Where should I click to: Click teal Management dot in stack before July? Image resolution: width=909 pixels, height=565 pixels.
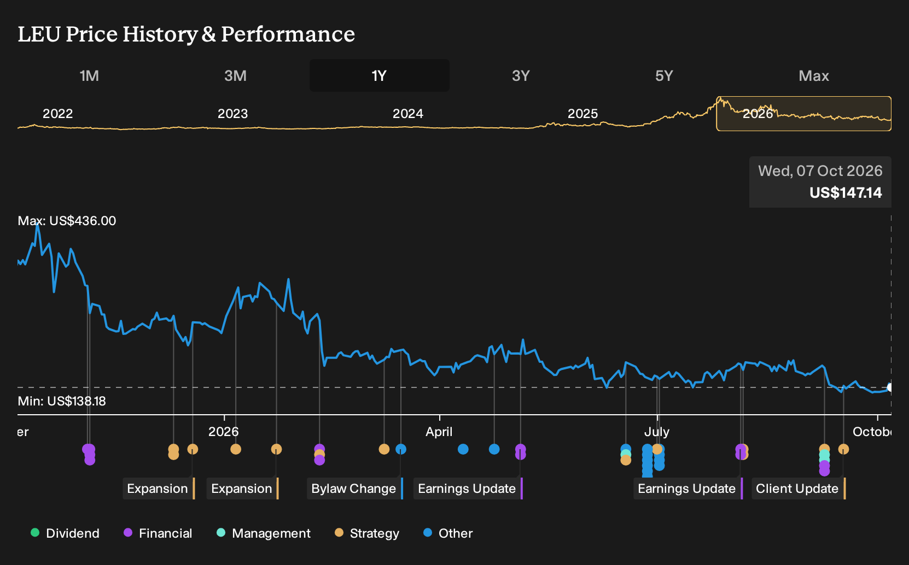[x=626, y=454]
